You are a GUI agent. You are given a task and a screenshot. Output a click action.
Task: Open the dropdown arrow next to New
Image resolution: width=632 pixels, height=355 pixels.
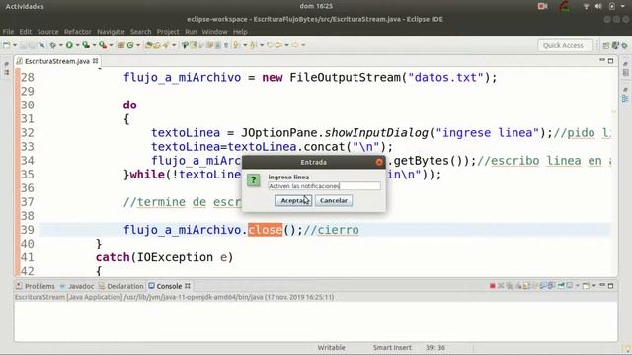click(15, 45)
